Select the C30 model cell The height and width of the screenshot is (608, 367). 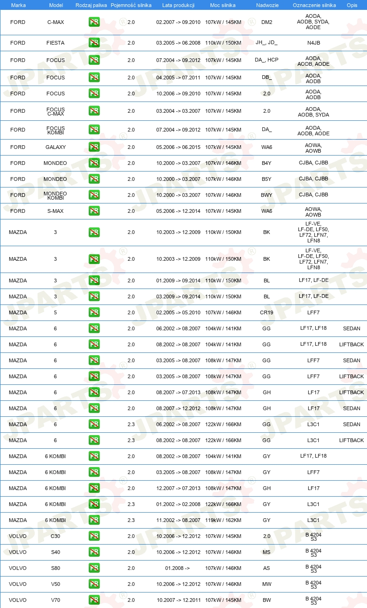coord(55,536)
